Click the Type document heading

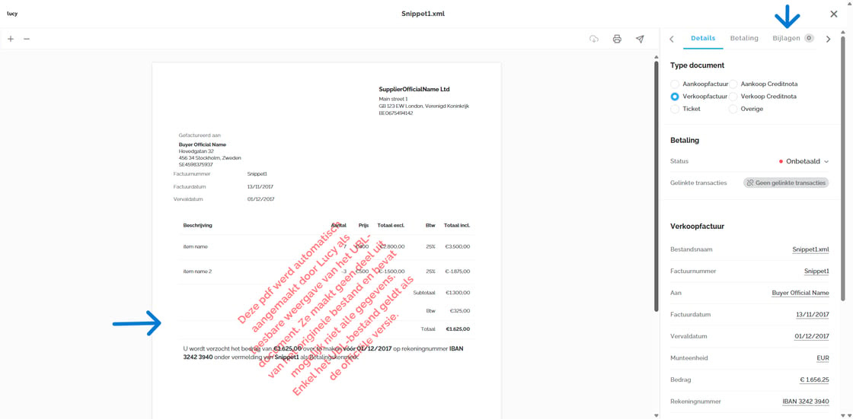click(697, 65)
